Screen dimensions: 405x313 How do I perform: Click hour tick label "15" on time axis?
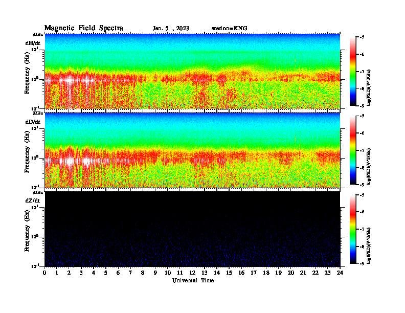pos(229,273)
